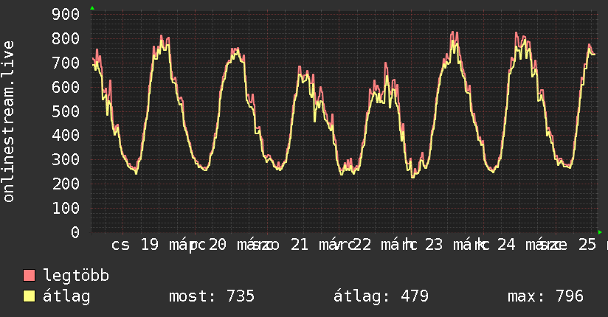Image resolution: width=608 pixels, height=317 pixels.
Task: Click the onlinestream.live vertical axis title
Action: [x=8, y=122]
